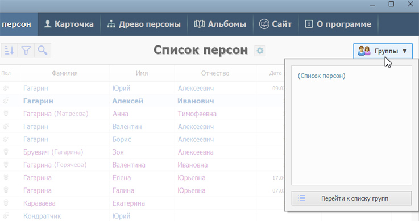419x221 pixels.
Task: Click the Альбомы tab book icon
Action: pyautogui.click(x=200, y=24)
